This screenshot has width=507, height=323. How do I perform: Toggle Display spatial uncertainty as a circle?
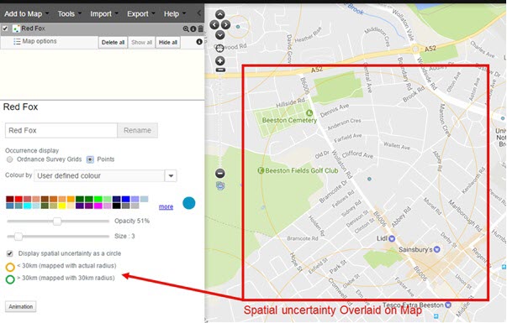tap(10, 253)
